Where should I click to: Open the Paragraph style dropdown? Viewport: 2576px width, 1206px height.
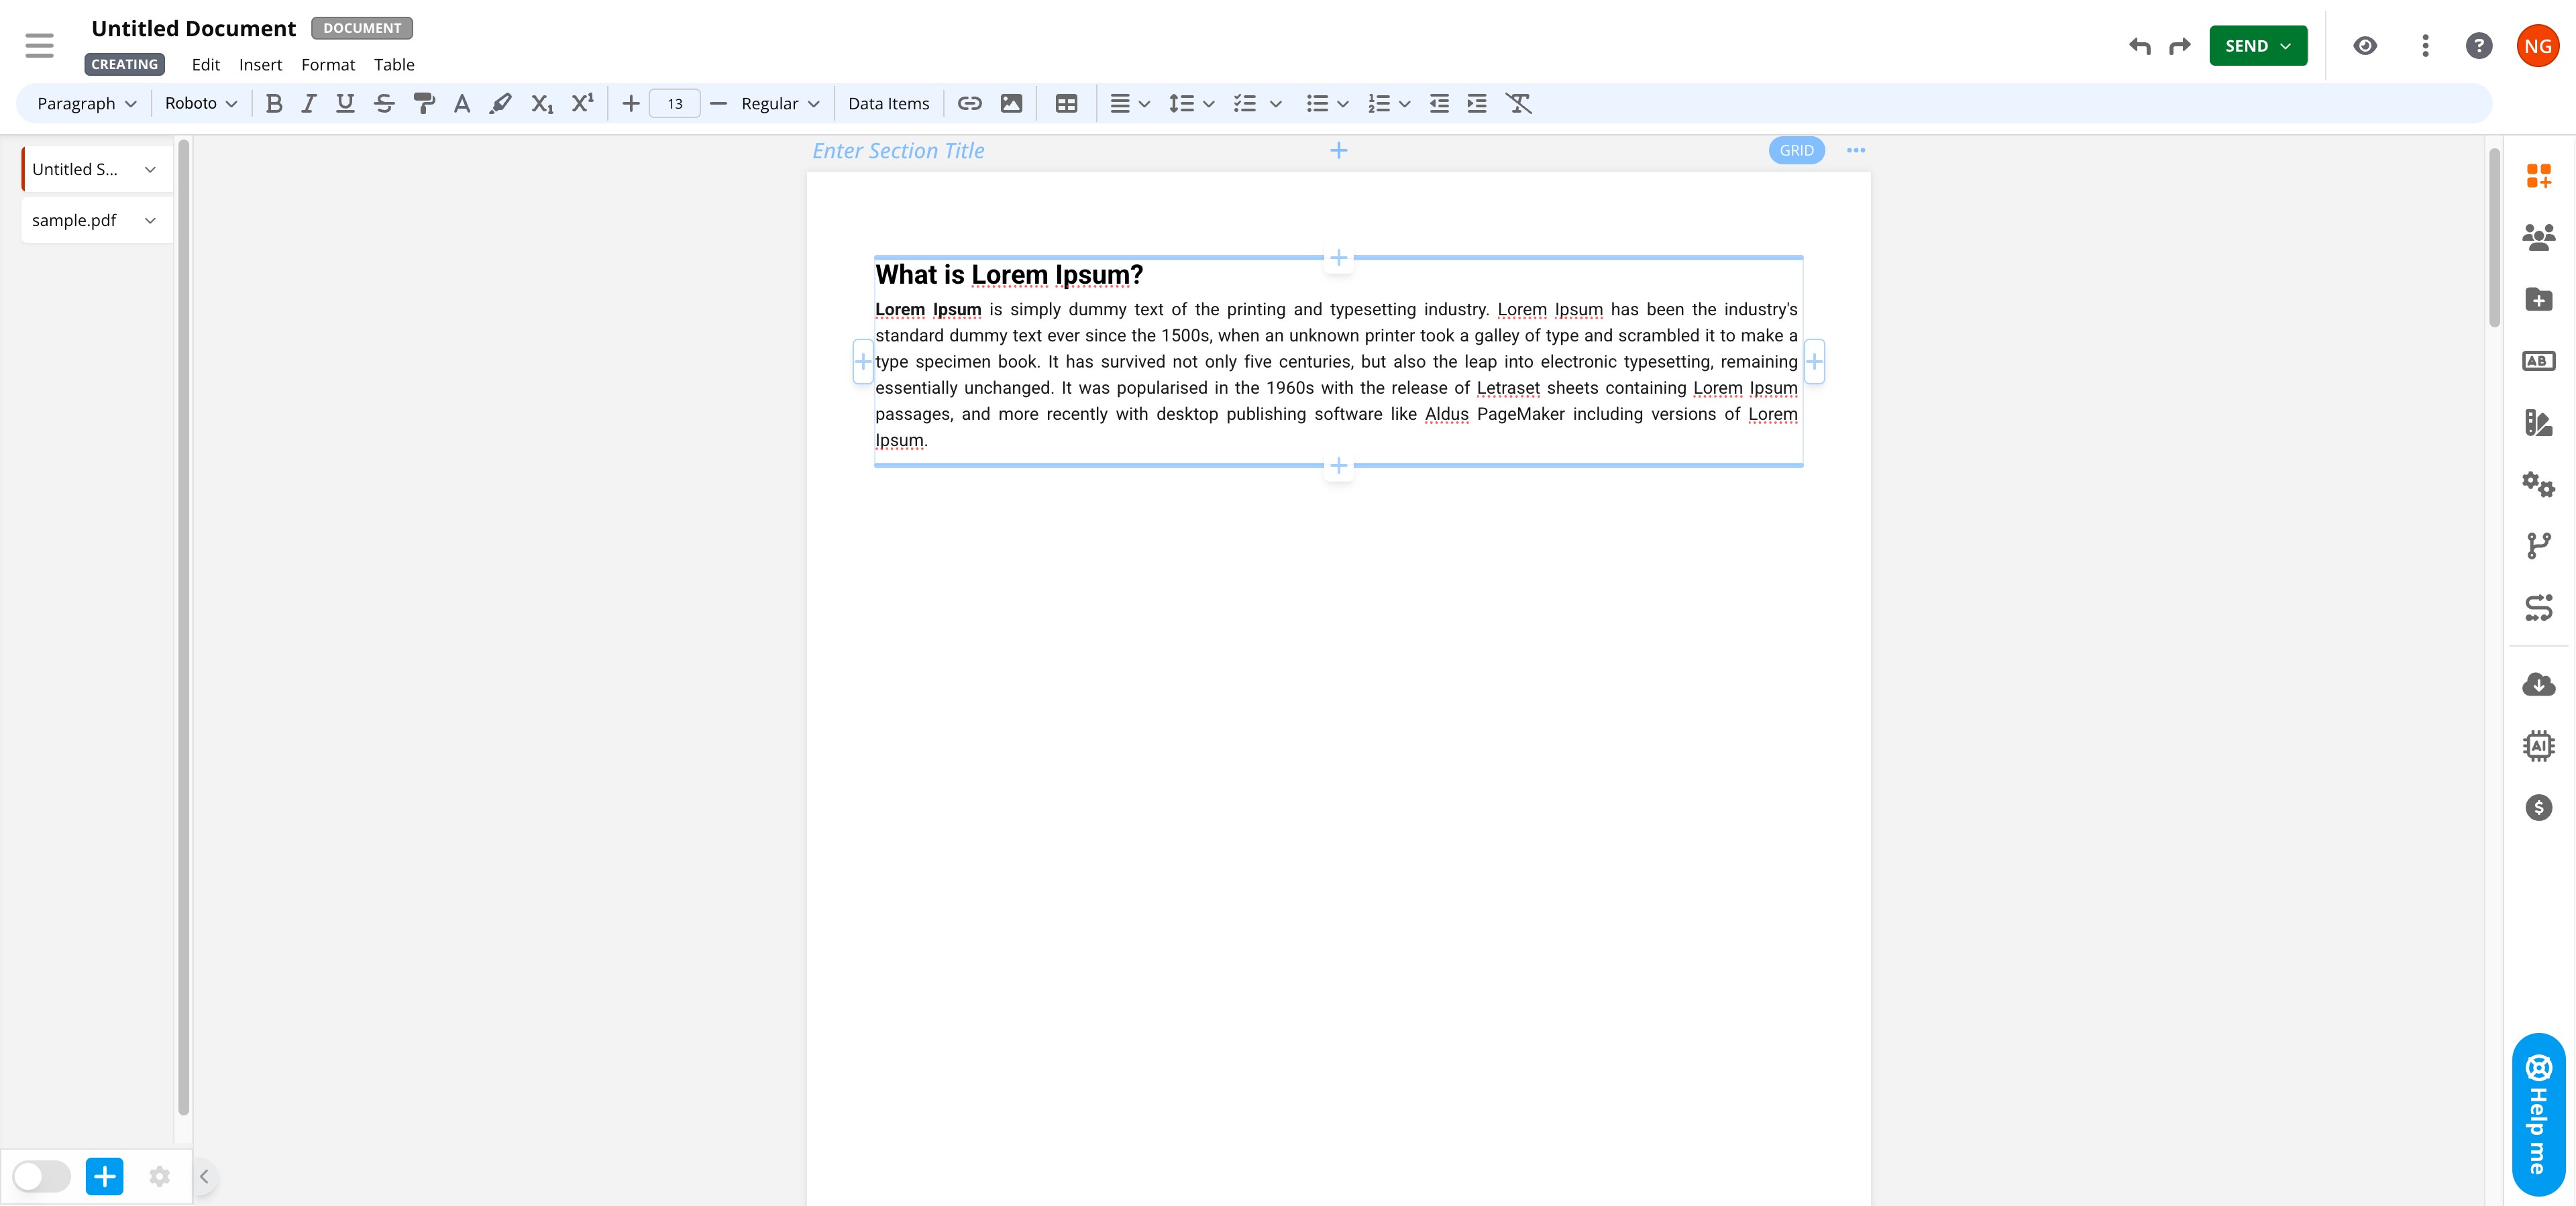pyautogui.click(x=86, y=103)
